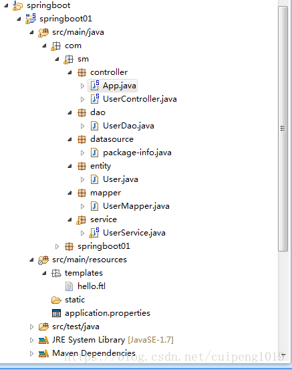
Task: Expand the JRE System Library node
Action: point(31,341)
